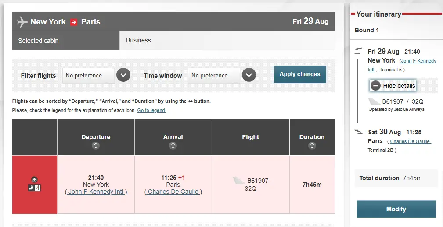The height and width of the screenshot is (227, 443).
Task: Sort flights by Arrival column arrow
Action: 173,146
